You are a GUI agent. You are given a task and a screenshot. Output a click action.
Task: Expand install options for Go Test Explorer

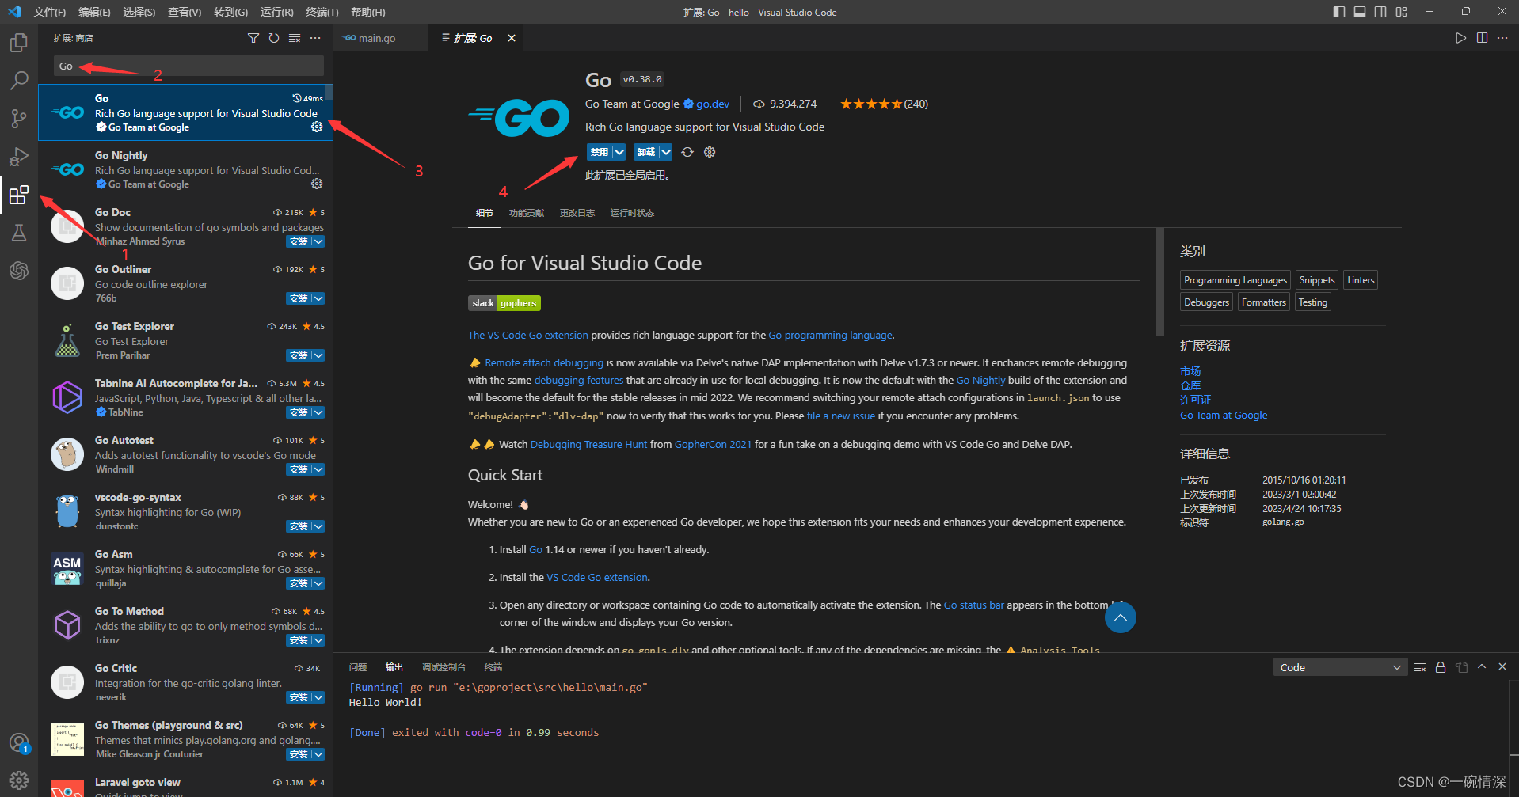point(318,355)
